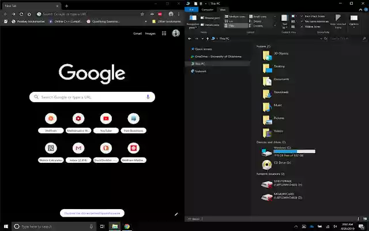Open the YouTube shortcut tile
The width and height of the screenshot is (369, 231).
point(106,123)
